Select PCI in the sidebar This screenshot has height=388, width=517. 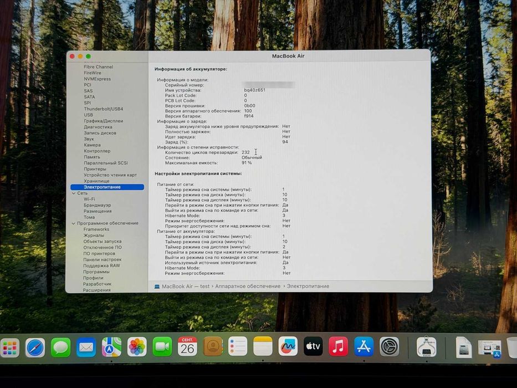point(88,85)
